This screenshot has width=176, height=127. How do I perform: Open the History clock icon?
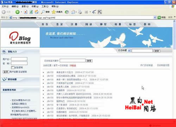[67, 12]
